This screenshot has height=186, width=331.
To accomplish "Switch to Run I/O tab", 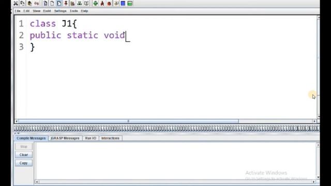I will [x=91, y=138].
